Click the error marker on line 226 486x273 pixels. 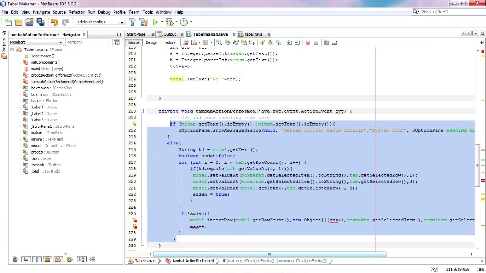point(134,220)
